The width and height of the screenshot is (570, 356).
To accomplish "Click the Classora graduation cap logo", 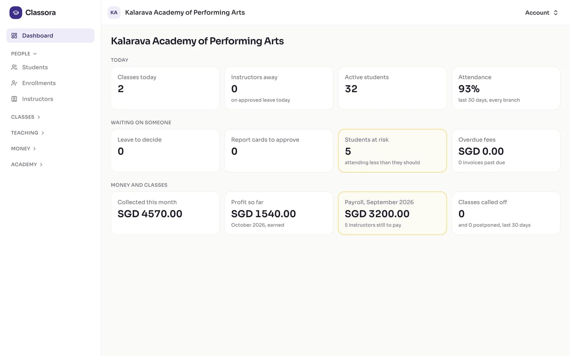I will (x=16, y=12).
